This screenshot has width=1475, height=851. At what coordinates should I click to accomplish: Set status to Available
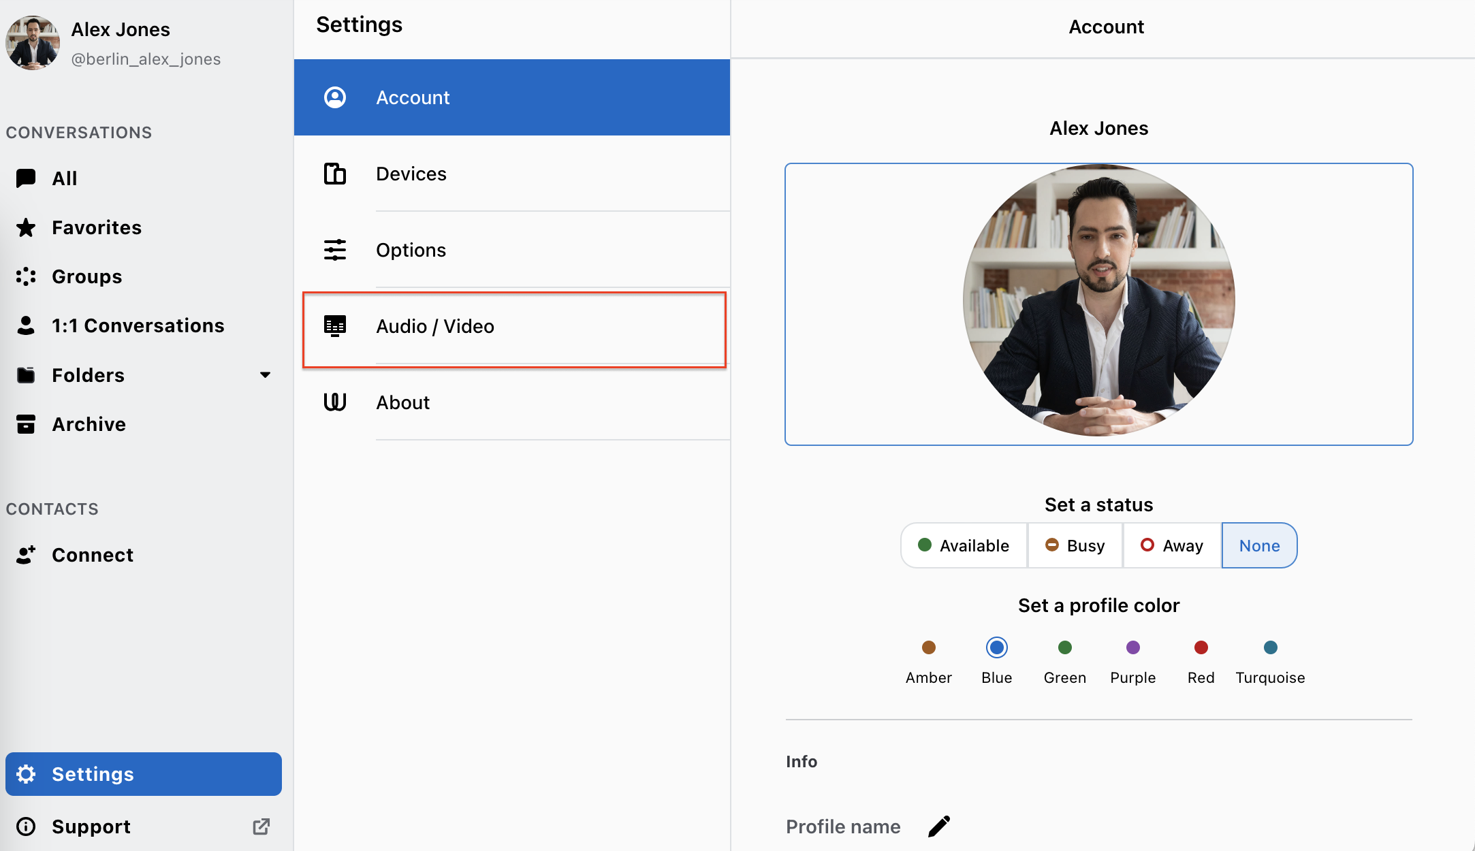(964, 545)
